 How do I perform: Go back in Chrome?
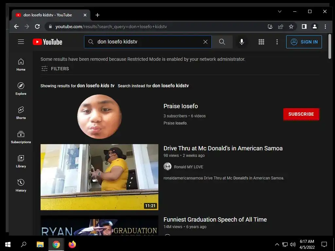pos(16,26)
